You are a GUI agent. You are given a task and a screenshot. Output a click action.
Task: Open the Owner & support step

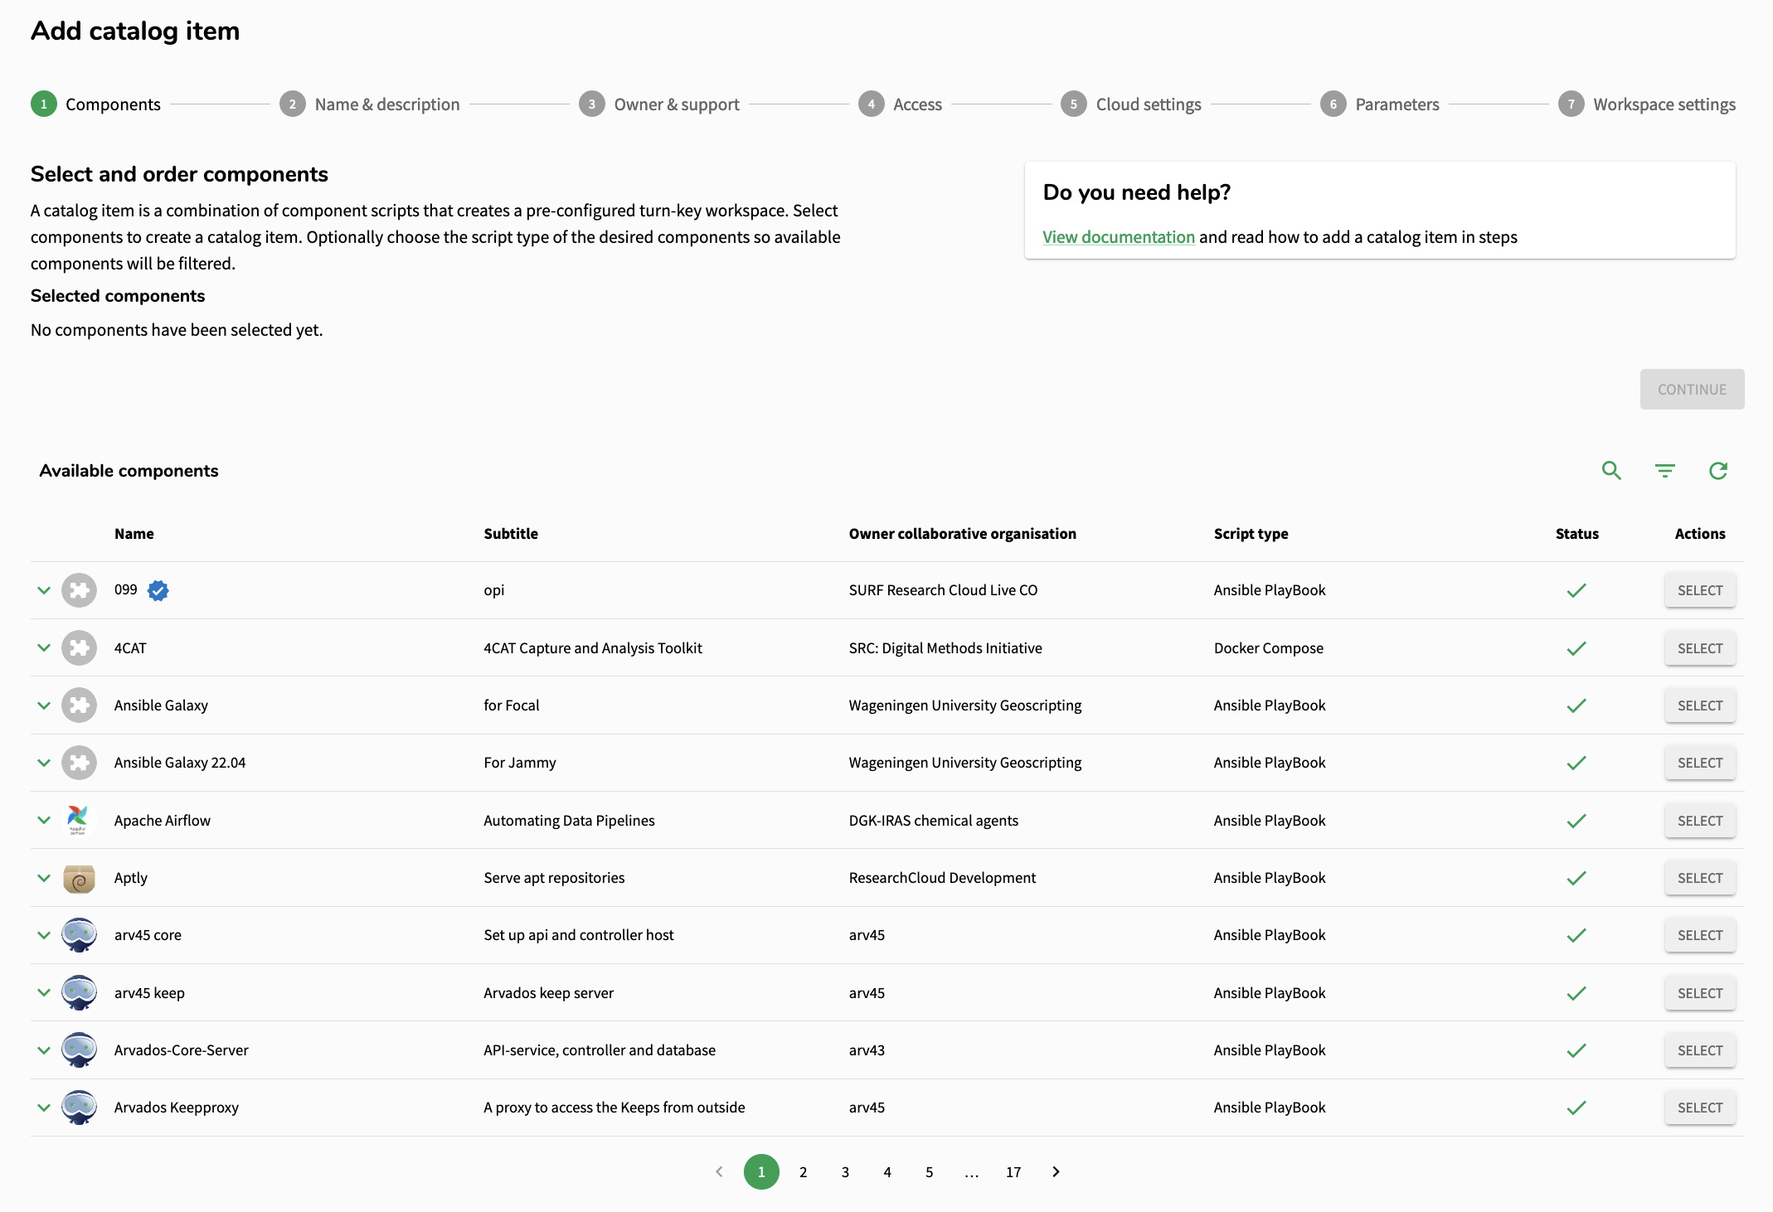click(x=659, y=104)
